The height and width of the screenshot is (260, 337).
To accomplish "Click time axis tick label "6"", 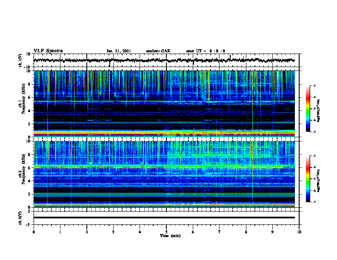I will click(x=193, y=232).
